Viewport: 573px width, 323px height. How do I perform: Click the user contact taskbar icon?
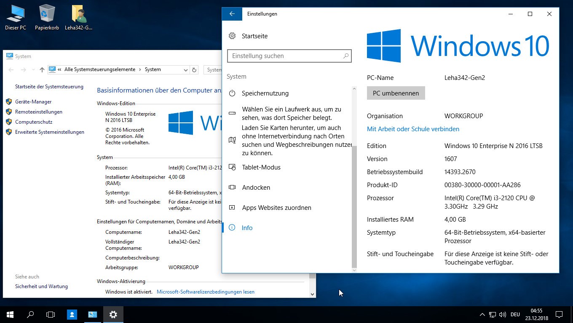(x=72, y=315)
